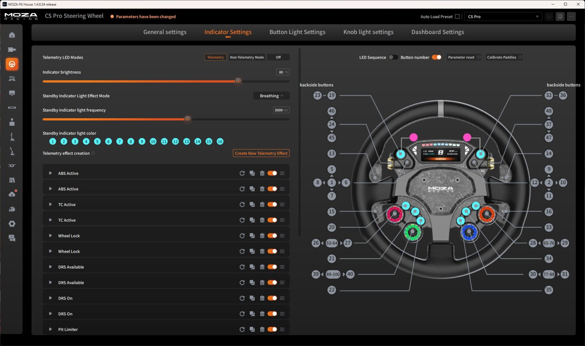Open the three-dots more options menu
This screenshot has height=346, width=585.
pos(571,17)
